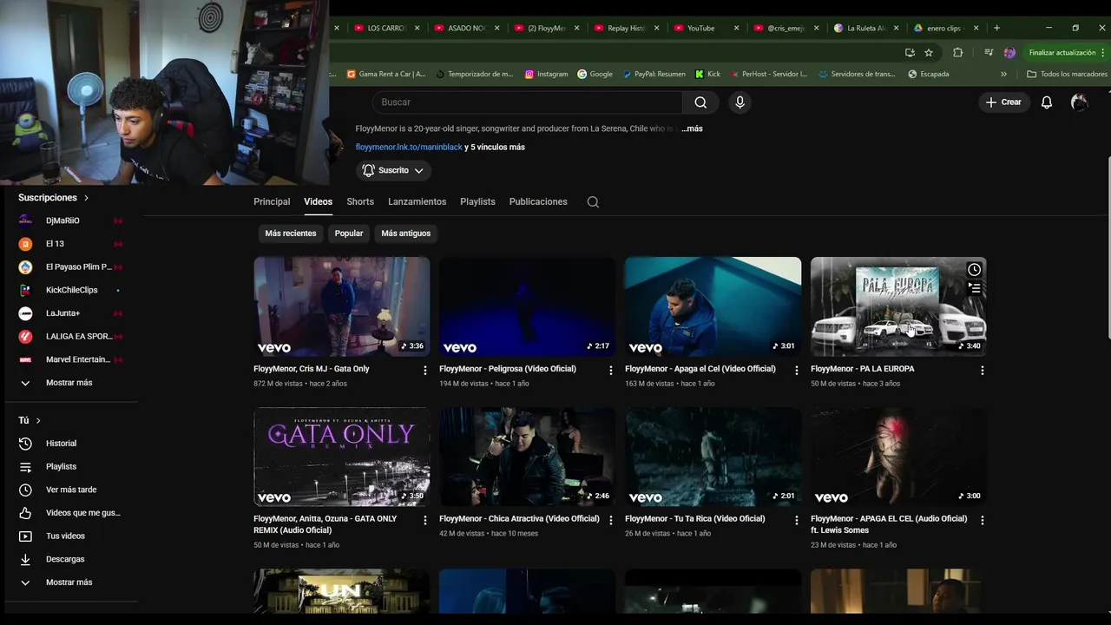Click the search magnifier button

pyautogui.click(x=700, y=102)
